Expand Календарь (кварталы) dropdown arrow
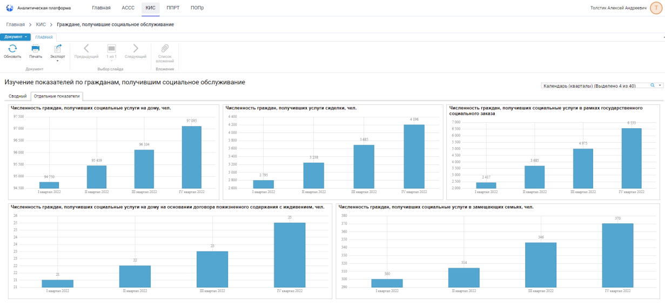 pyautogui.click(x=660, y=85)
